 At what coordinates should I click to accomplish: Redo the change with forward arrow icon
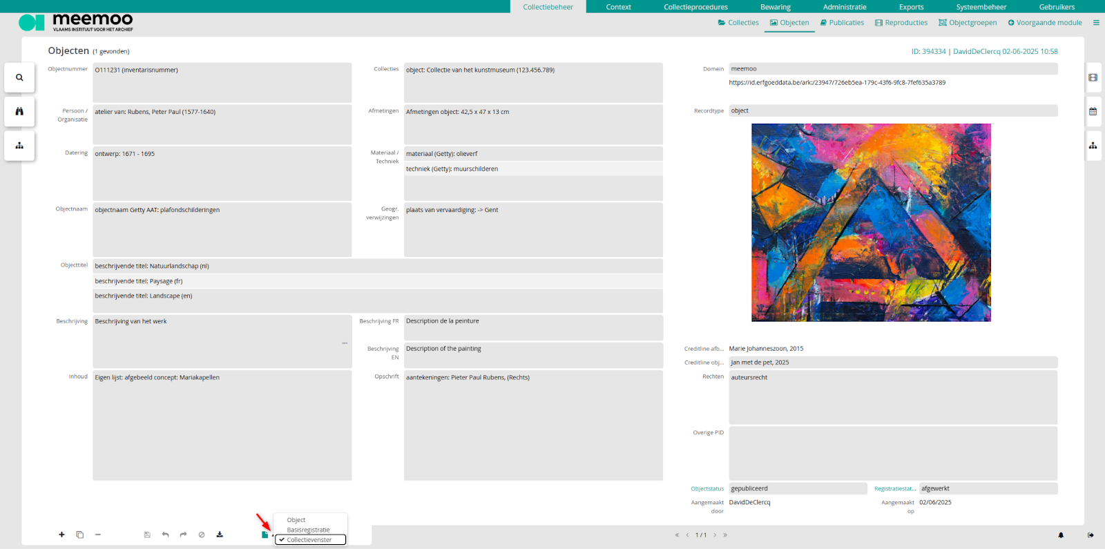tap(183, 534)
